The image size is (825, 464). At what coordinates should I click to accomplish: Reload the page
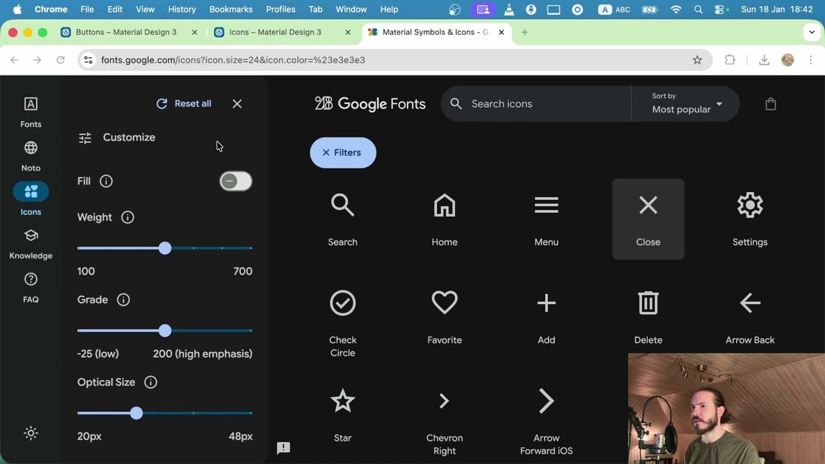click(61, 60)
